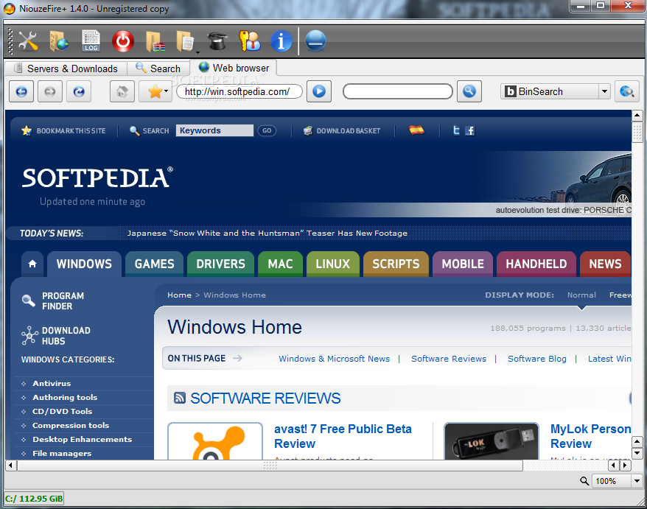Click the Softpedia Keywords search box
The image size is (647, 509).
pos(214,130)
